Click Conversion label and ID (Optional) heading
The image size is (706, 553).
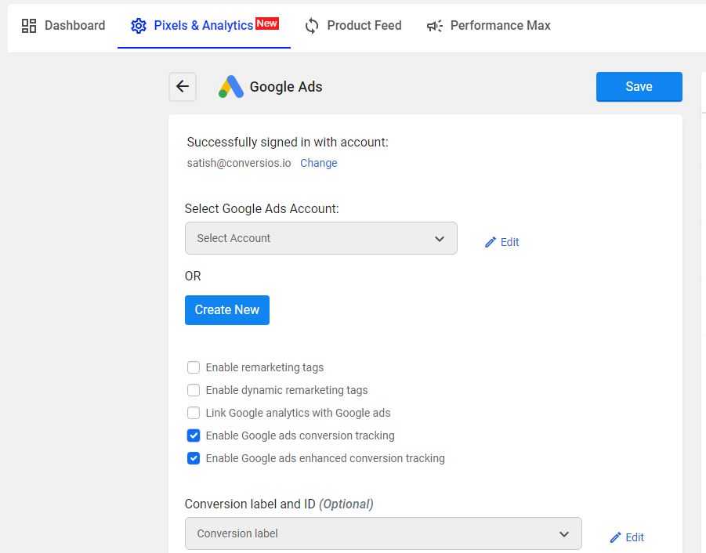pos(279,504)
